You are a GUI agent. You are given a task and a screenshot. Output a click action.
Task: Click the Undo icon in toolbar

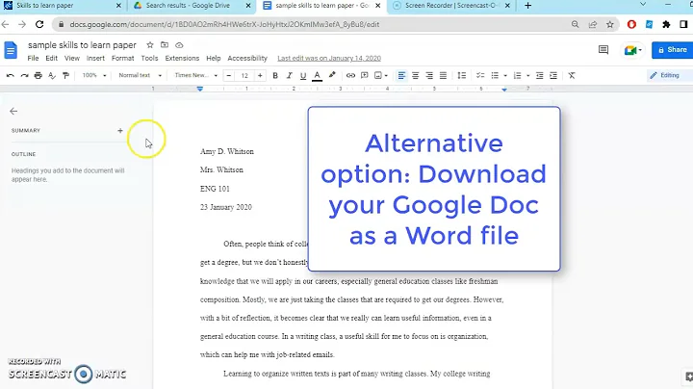(x=11, y=76)
